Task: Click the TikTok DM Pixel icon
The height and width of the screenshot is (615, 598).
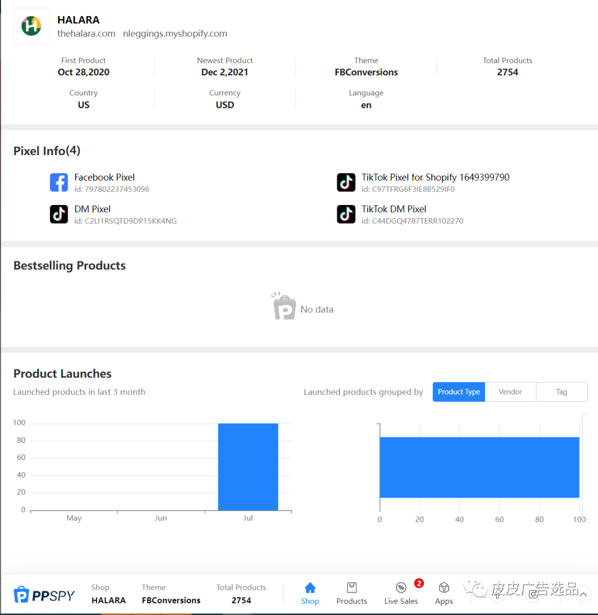Action: click(x=346, y=214)
